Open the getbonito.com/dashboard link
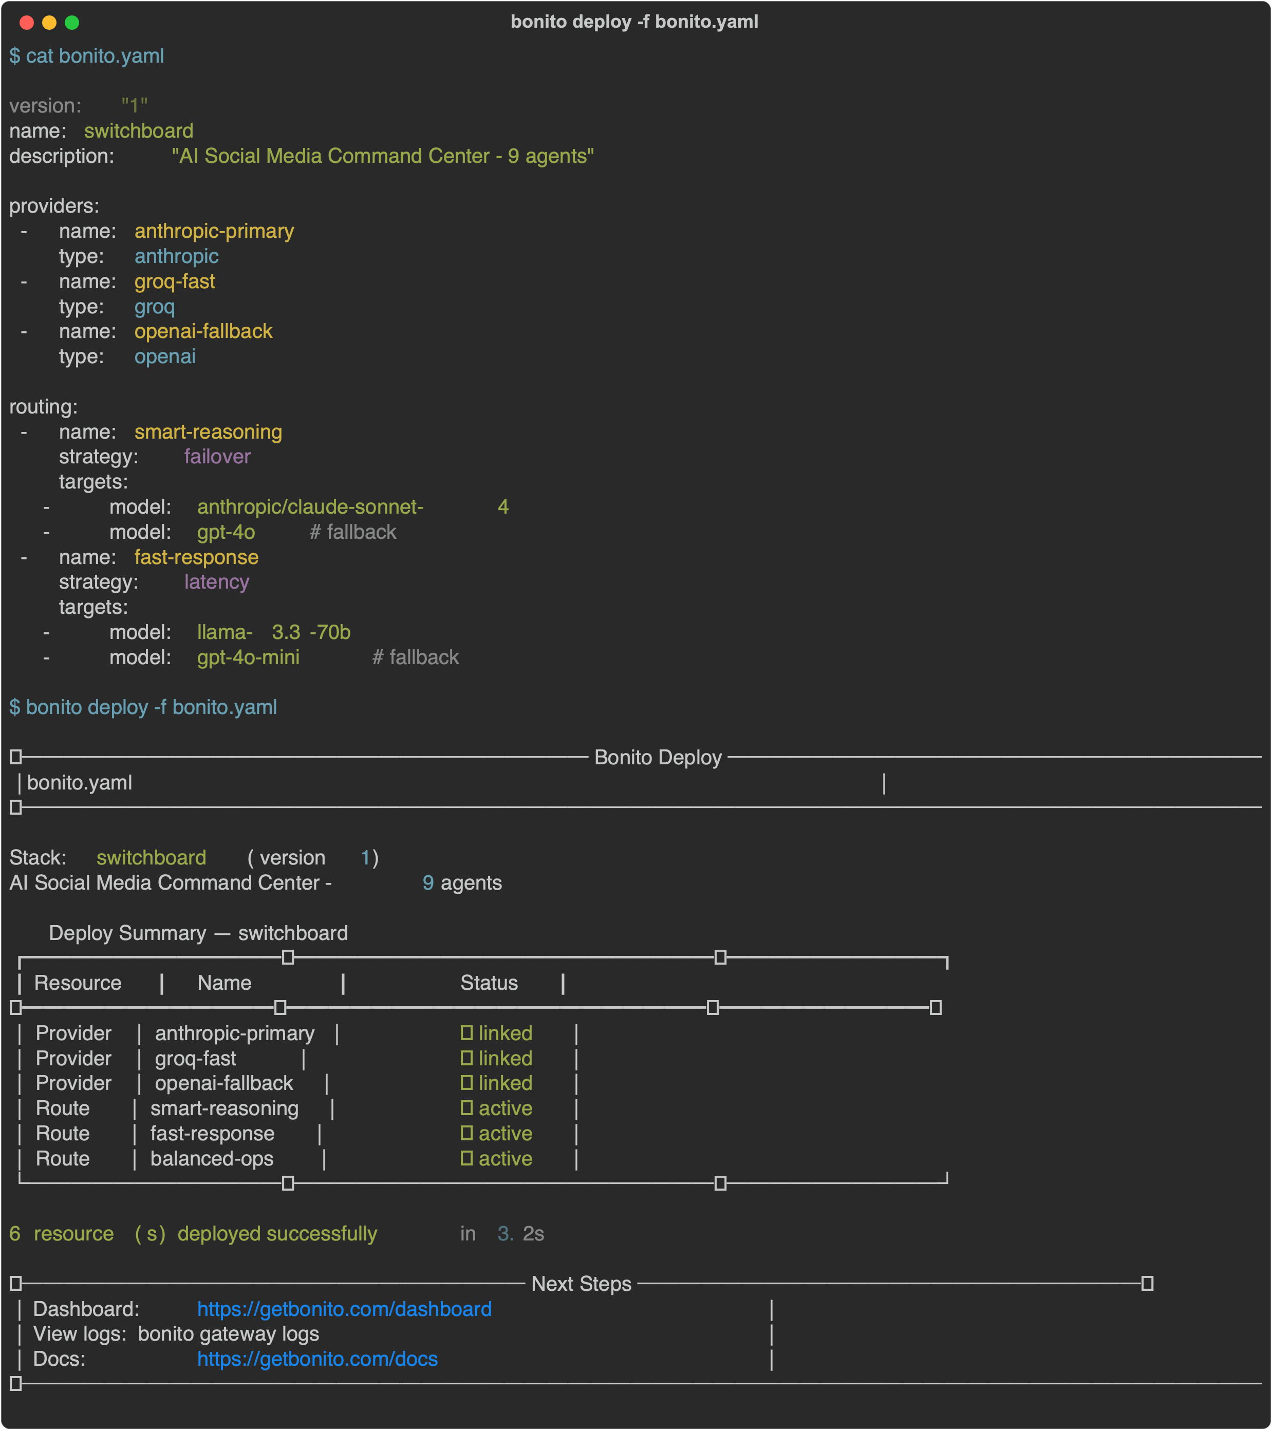The image size is (1272, 1430). (x=344, y=1309)
